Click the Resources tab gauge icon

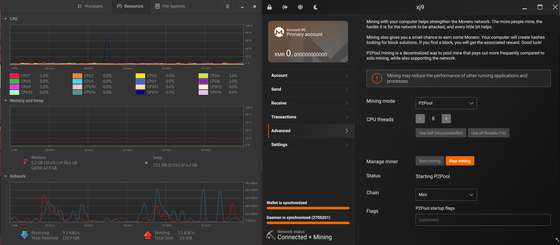(x=119, y=6)
